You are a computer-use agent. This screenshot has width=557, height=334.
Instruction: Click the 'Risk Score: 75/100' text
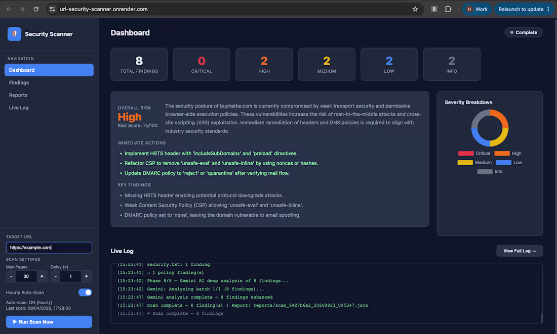(137, 125)
